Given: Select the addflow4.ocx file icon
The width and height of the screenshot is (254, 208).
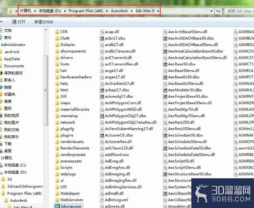Looking at the screenshot, I should pos(102,155).
